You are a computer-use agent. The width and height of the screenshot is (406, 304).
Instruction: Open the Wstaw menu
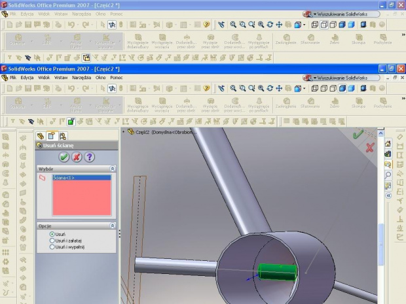click(x=61, y=77)
